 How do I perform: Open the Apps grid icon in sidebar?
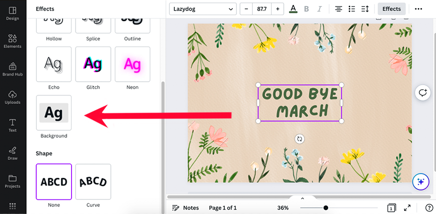(x=13, y=206)
